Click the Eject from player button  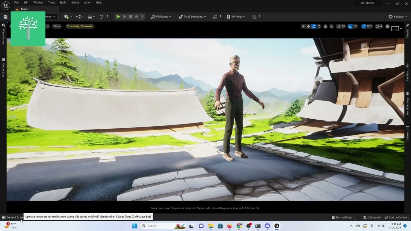136,17
